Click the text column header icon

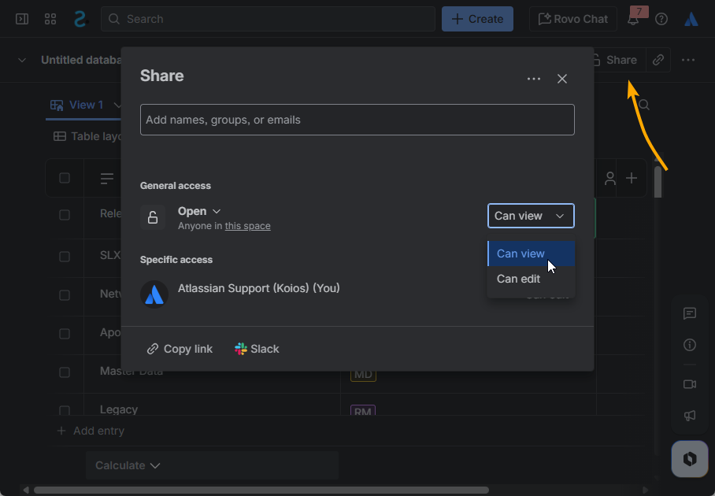point(107,178)
